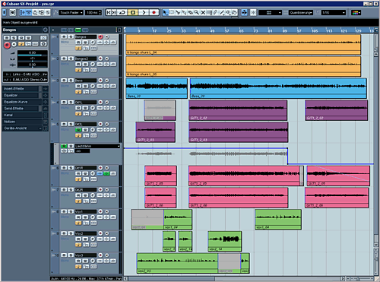Click ruler position at bar 41

[x=198, y=30]
